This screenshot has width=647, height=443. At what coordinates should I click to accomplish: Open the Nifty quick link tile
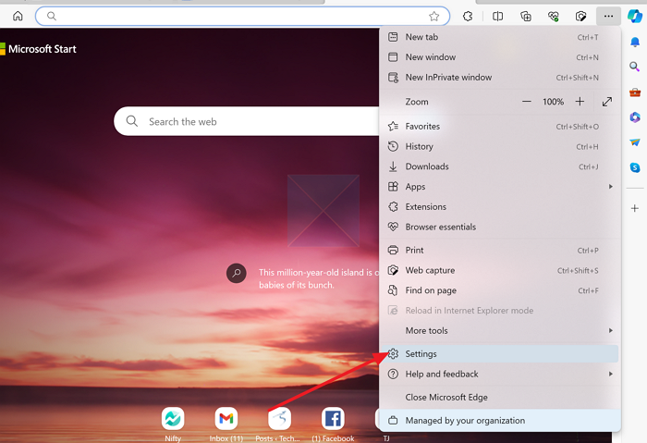pyautogui.click(x=173, y=424)
